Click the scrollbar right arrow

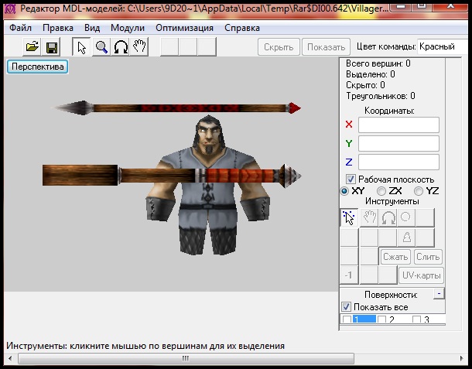(x=462, y=358)
